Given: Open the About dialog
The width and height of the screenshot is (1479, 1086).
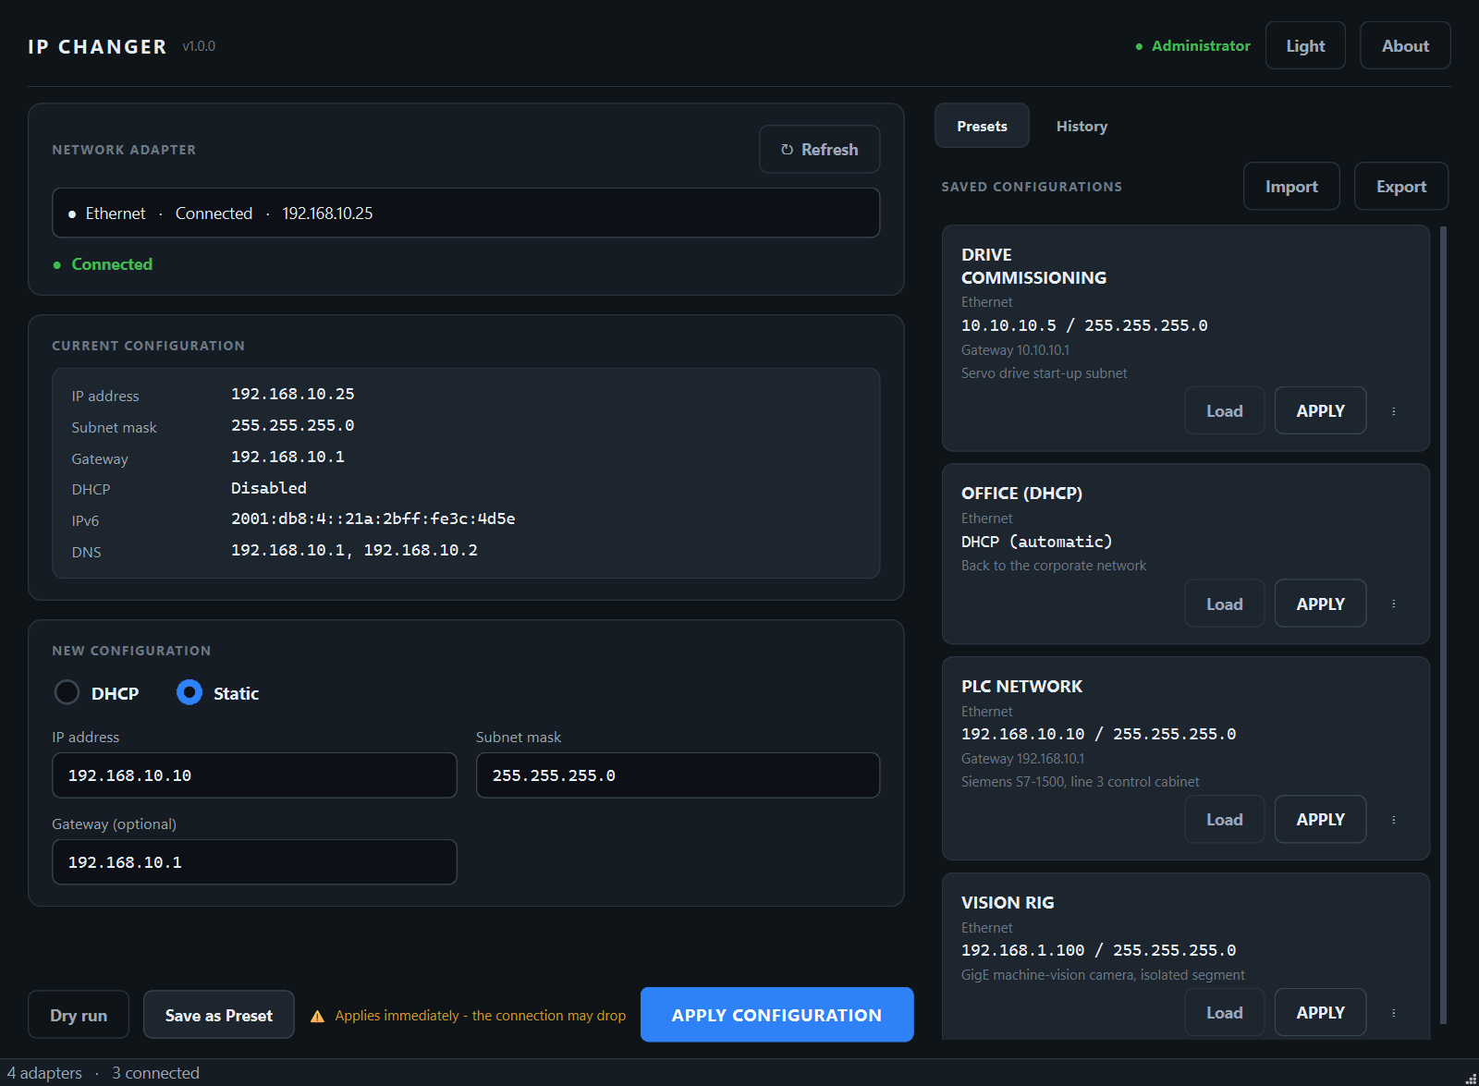Looking at the screenshot, I should (x=1405, y=46).
